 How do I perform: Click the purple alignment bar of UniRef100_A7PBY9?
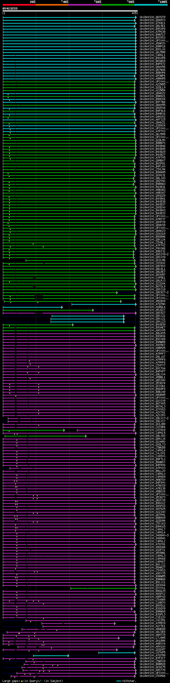pos(79,623)
